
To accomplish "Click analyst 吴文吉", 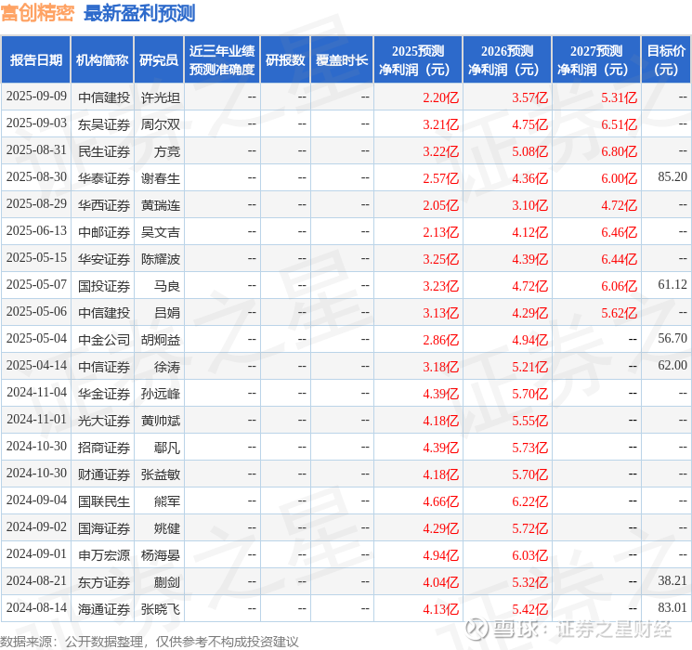I will 160,232.
